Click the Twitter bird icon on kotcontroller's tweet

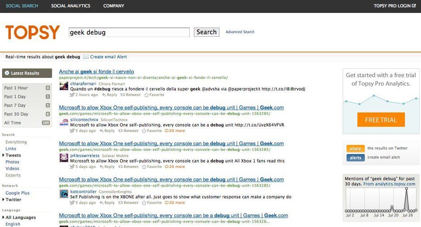coord(72,202)
